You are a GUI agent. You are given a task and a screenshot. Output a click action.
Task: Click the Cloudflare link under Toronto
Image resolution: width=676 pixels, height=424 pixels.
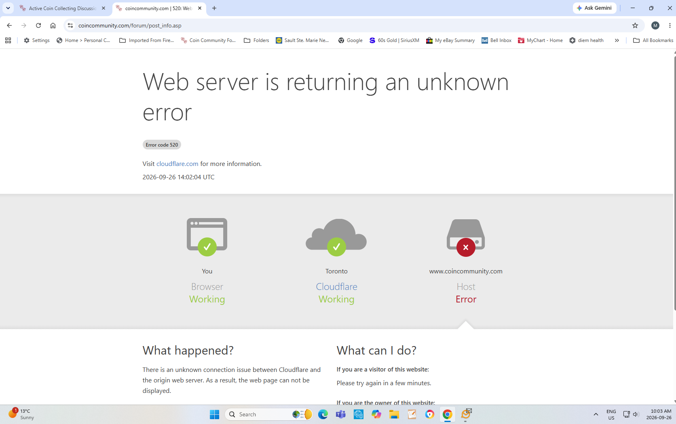(x=336, y=287)
